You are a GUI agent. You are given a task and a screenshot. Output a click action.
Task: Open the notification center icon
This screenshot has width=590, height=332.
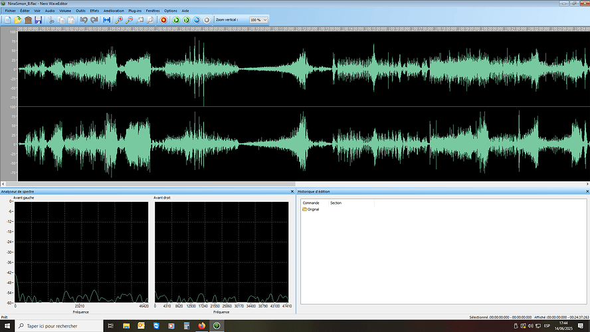[581, 326]
